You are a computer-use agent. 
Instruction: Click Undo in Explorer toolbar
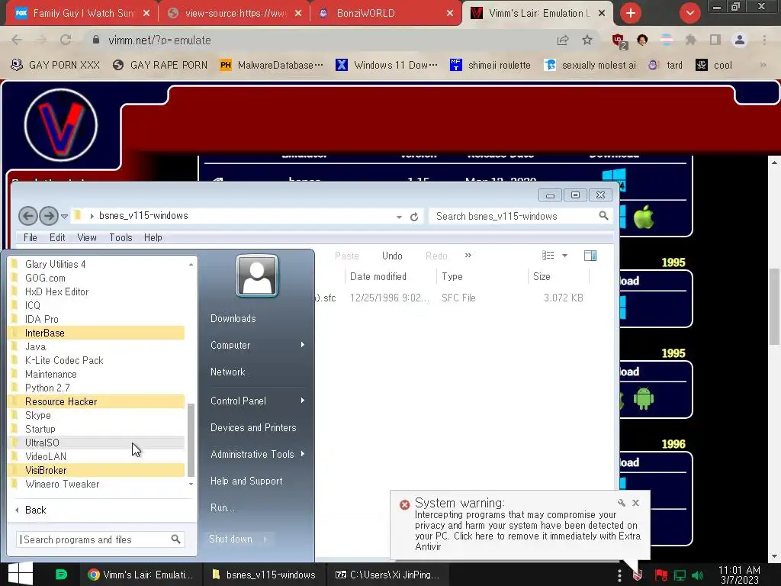(x=392, y=256)
